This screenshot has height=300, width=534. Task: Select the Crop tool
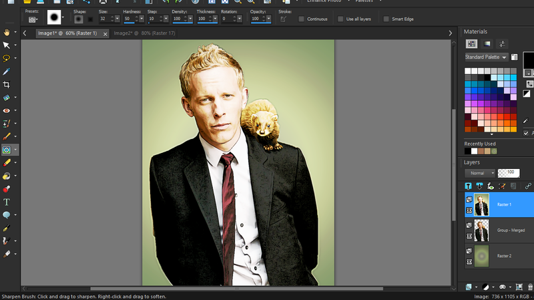tap(7, 84)
